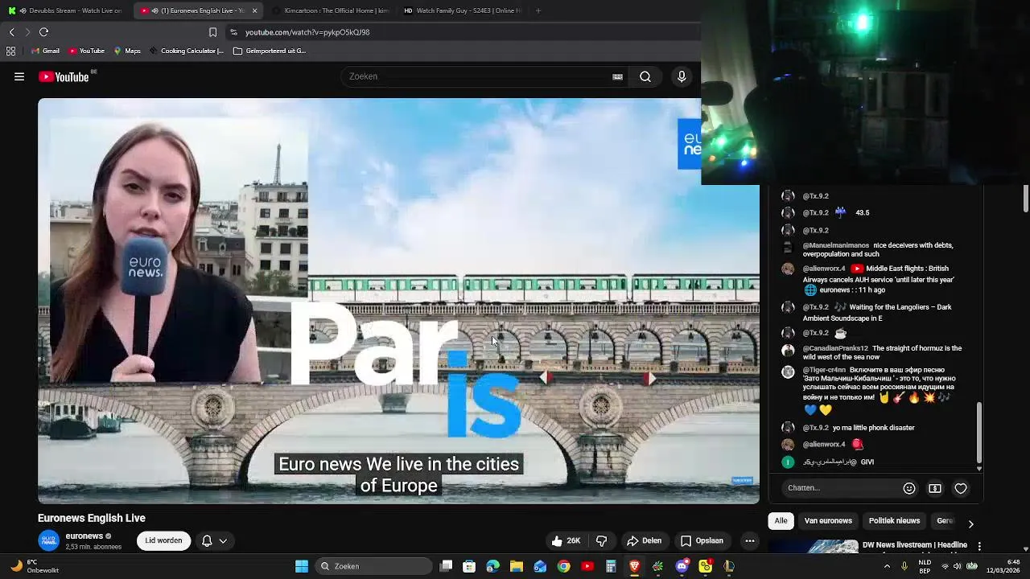Open Brave browser from the taskbar

[634, 566]
